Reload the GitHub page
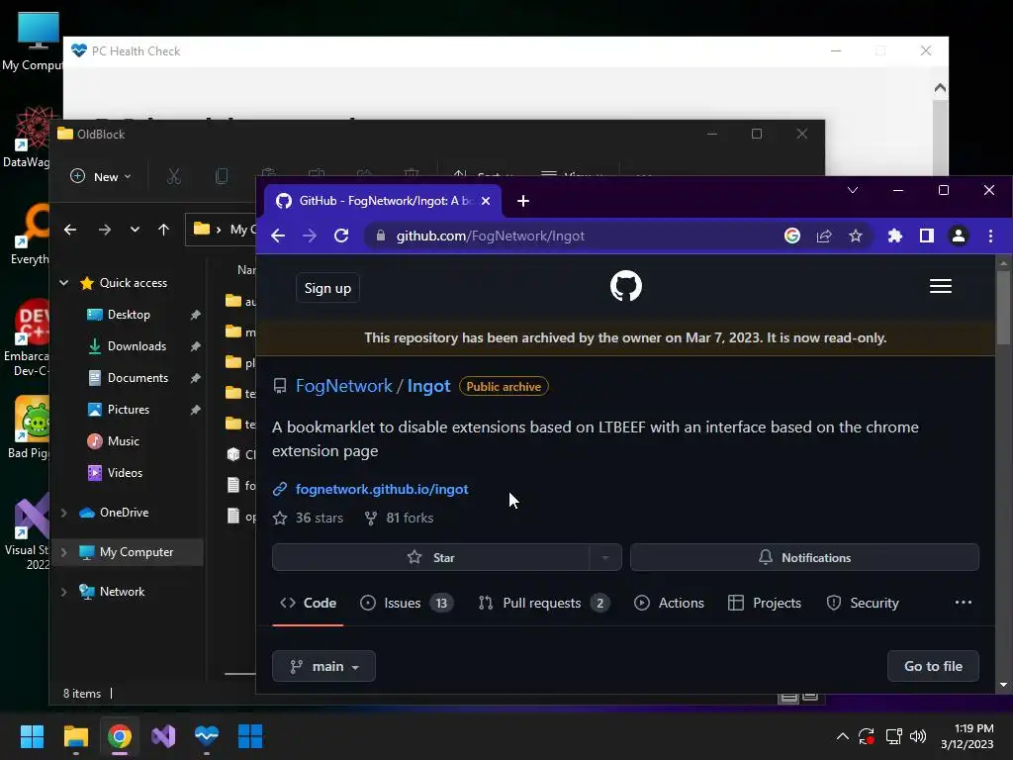Image resolution: width=1013 pixels, height=760 pixels. point(341,236)
